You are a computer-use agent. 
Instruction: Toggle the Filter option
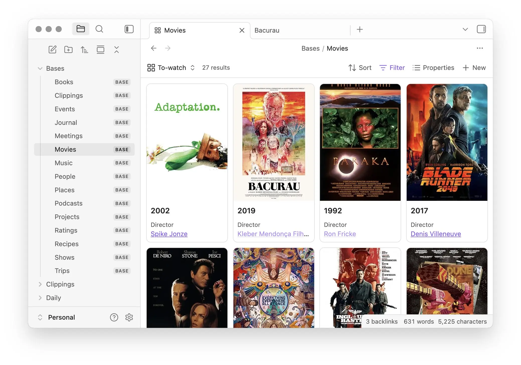pyautogui.click(x=392, y=68)
